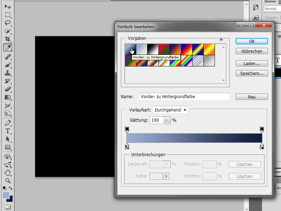This screenshot has height=211, width=281.
Task: Select the Quick Selection tool
Action: click(7, 31)
